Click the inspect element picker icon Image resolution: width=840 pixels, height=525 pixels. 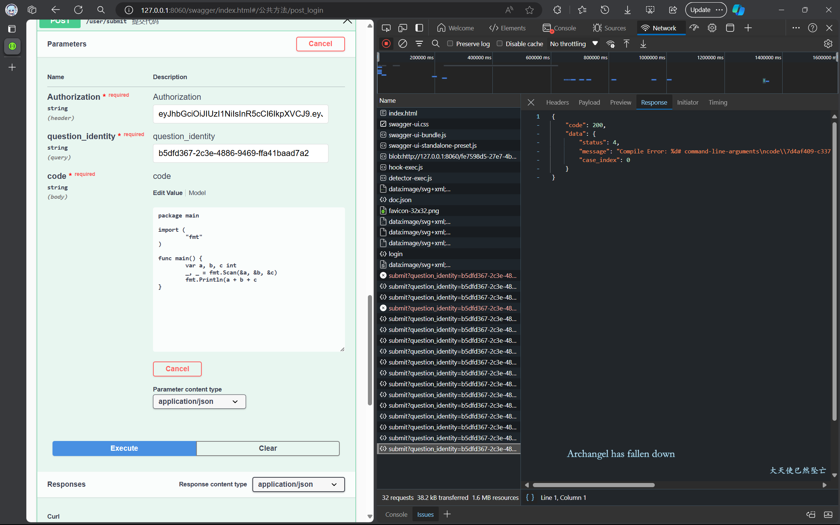[x=386, y=28]
